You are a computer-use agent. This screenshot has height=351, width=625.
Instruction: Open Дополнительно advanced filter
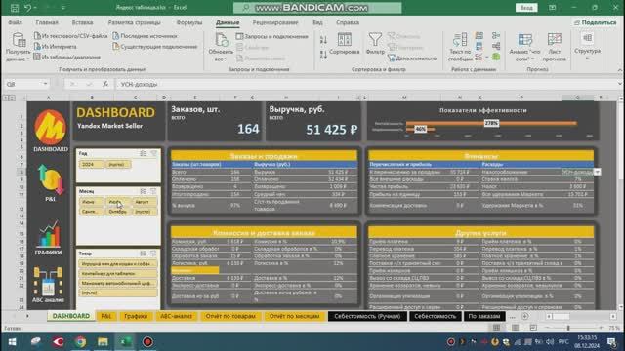(412, 58)
